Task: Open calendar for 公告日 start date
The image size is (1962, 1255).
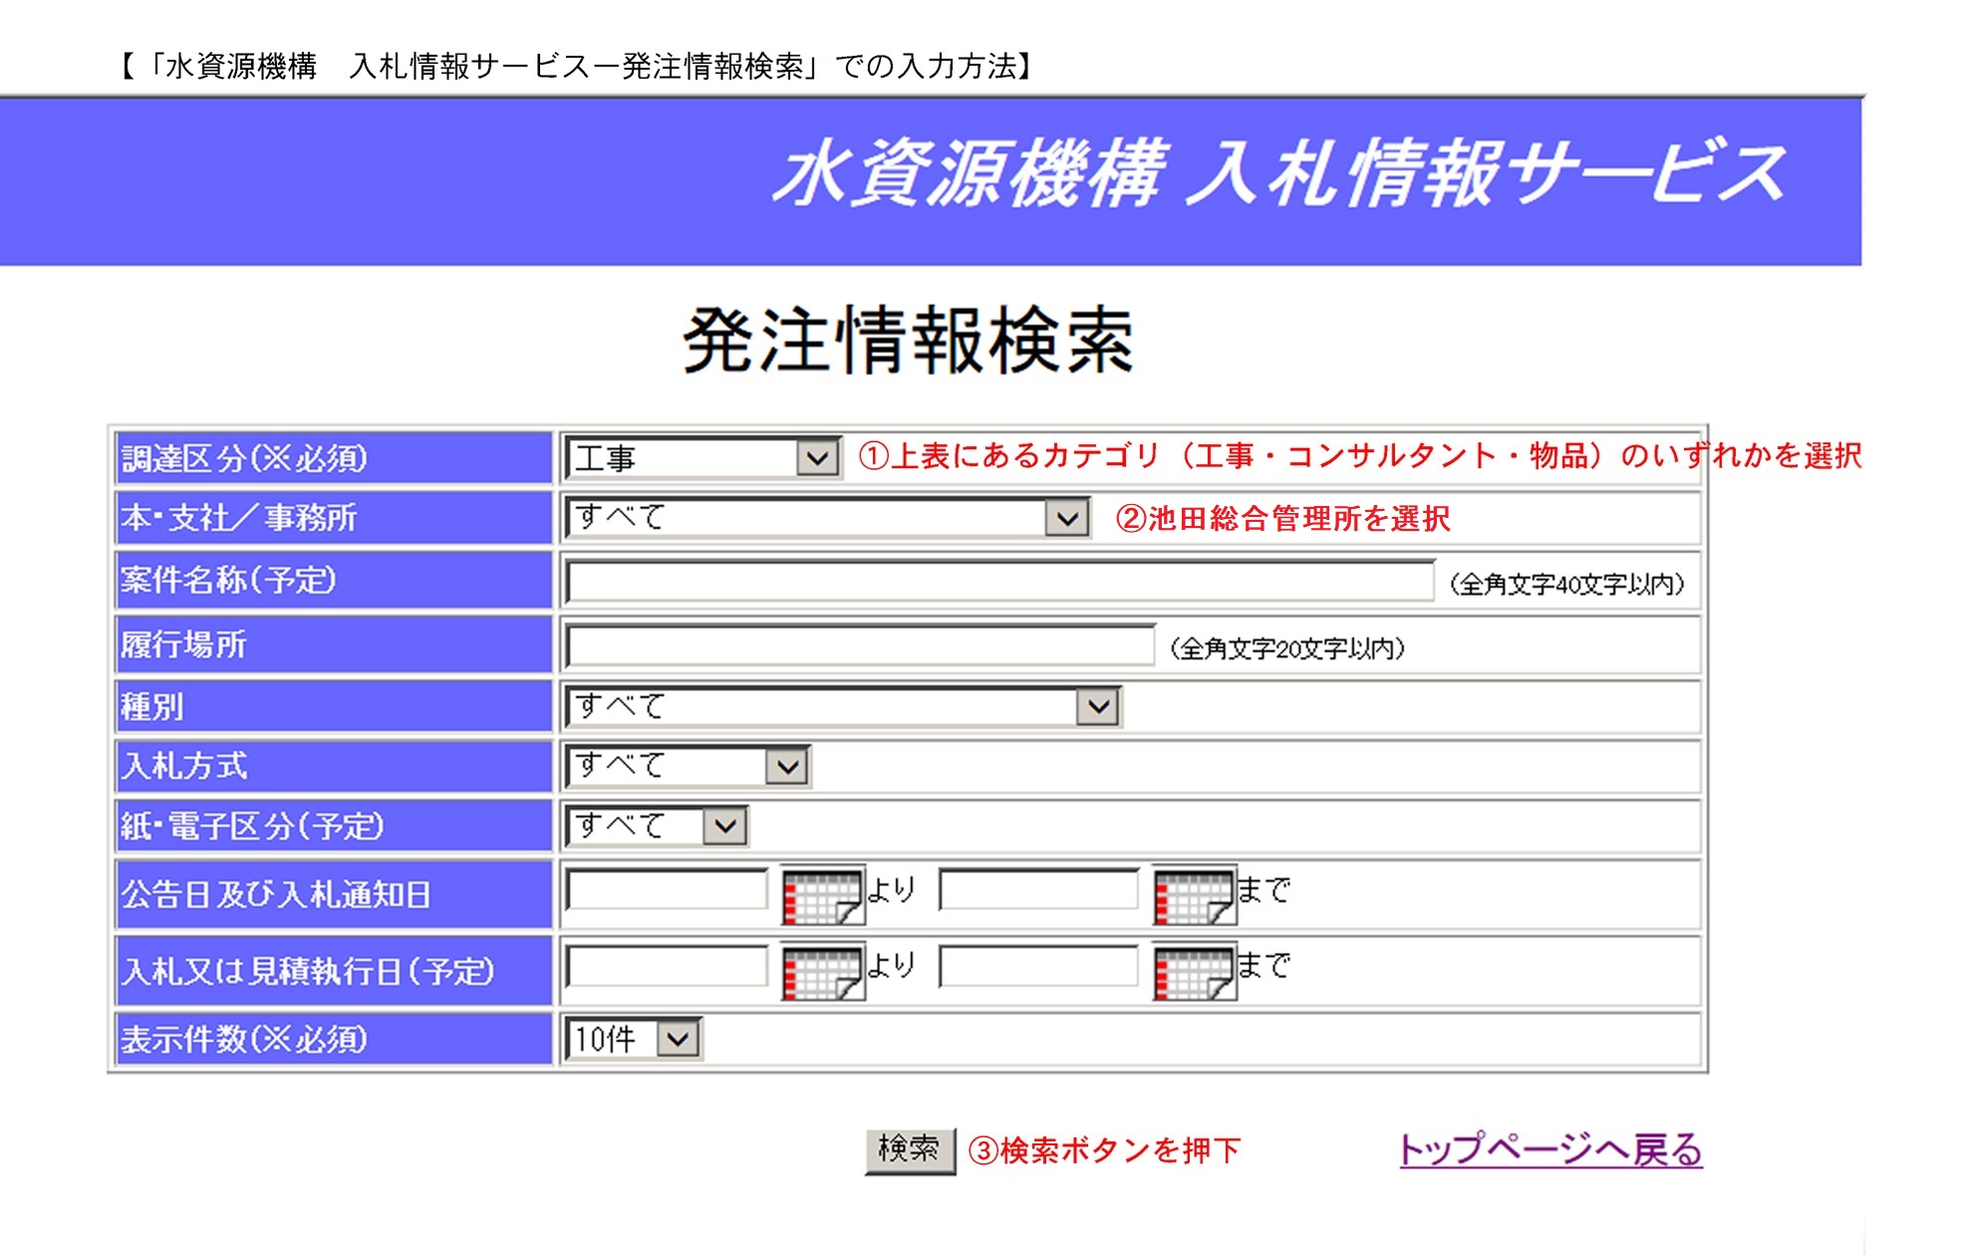Action: click(x=823, y=895)
